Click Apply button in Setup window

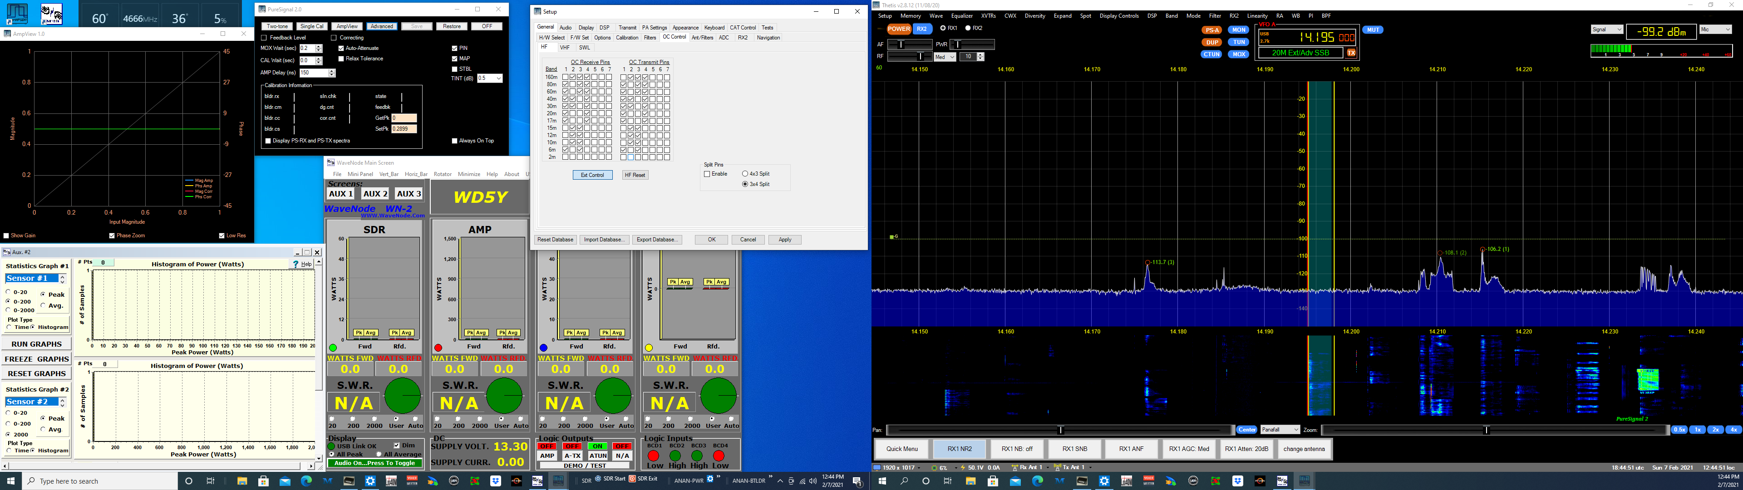coord(785,240)
